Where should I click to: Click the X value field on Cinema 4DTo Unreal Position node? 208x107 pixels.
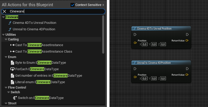pyautogui.click(x=145, y=44)
